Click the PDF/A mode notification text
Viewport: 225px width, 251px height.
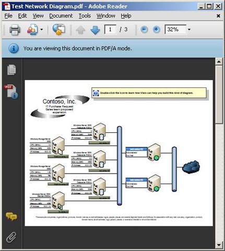(x=78, y=48)
